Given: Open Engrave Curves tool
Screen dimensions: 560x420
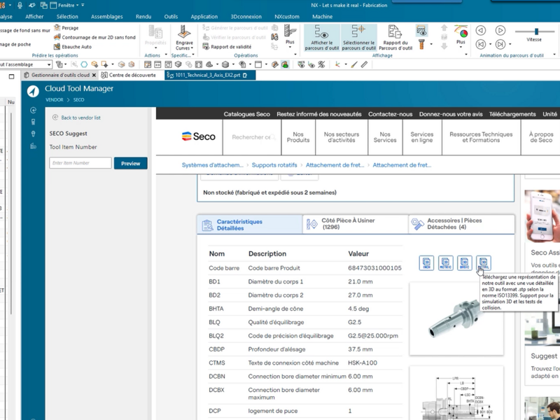Looking at the screenshot, I should (184, 38).
